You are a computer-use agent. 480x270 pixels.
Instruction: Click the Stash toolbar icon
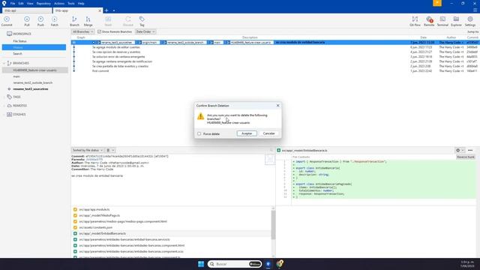coord(108,21)
